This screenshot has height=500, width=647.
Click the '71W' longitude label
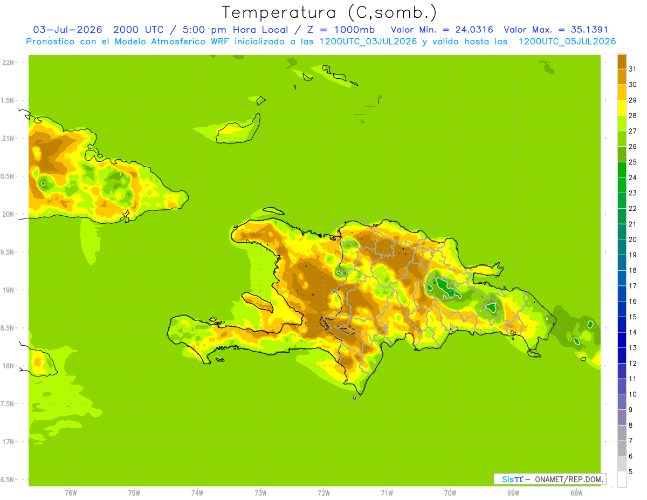(387, 492)
